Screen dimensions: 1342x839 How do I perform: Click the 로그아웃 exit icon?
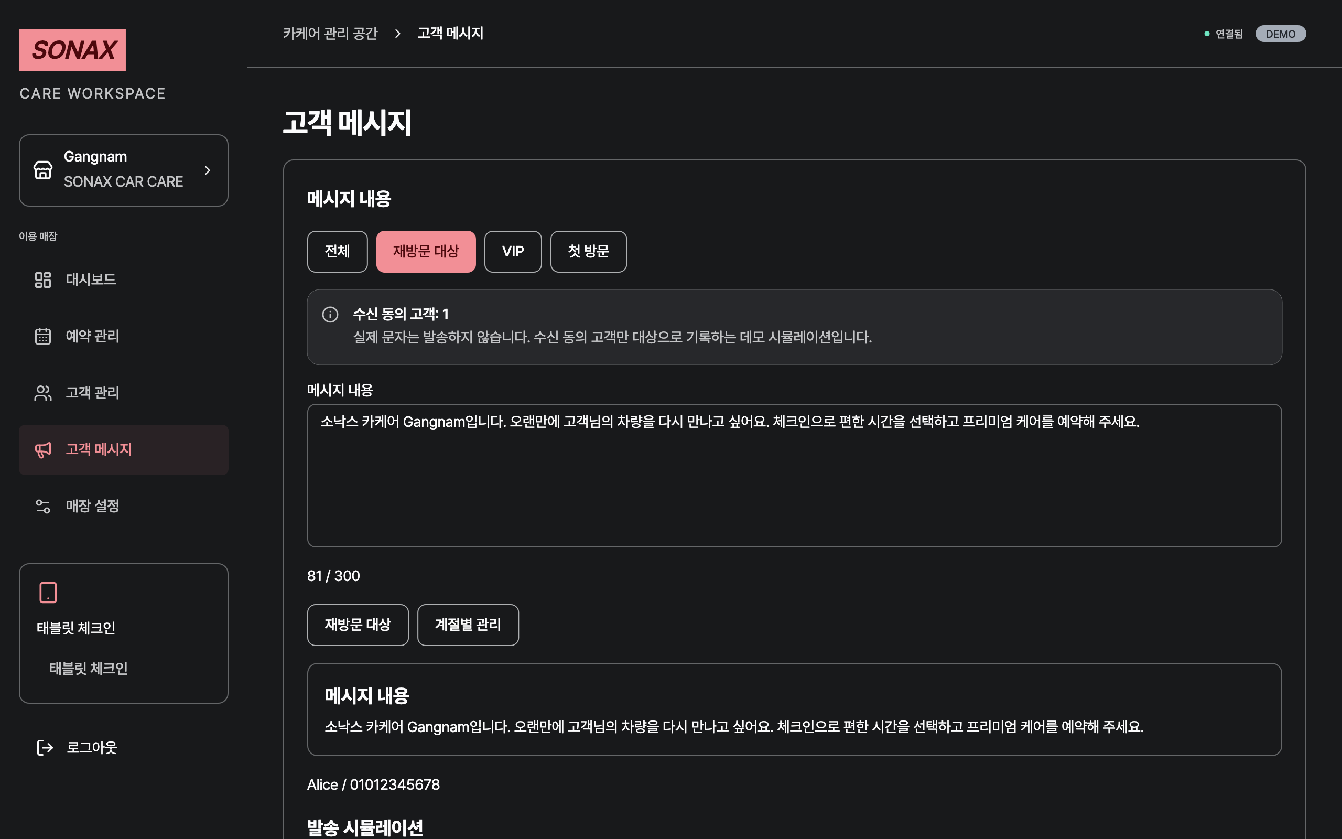[45, 747]
